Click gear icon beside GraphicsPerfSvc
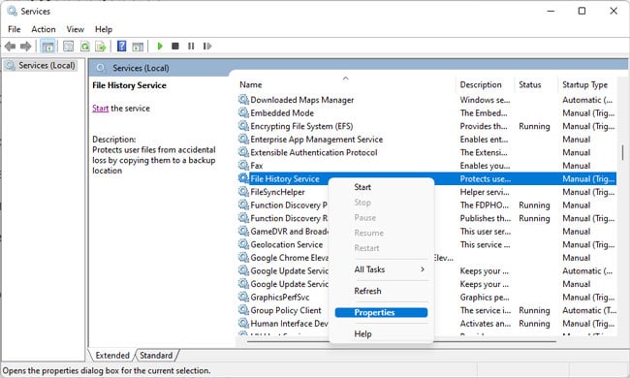 (x=243, y=297)
